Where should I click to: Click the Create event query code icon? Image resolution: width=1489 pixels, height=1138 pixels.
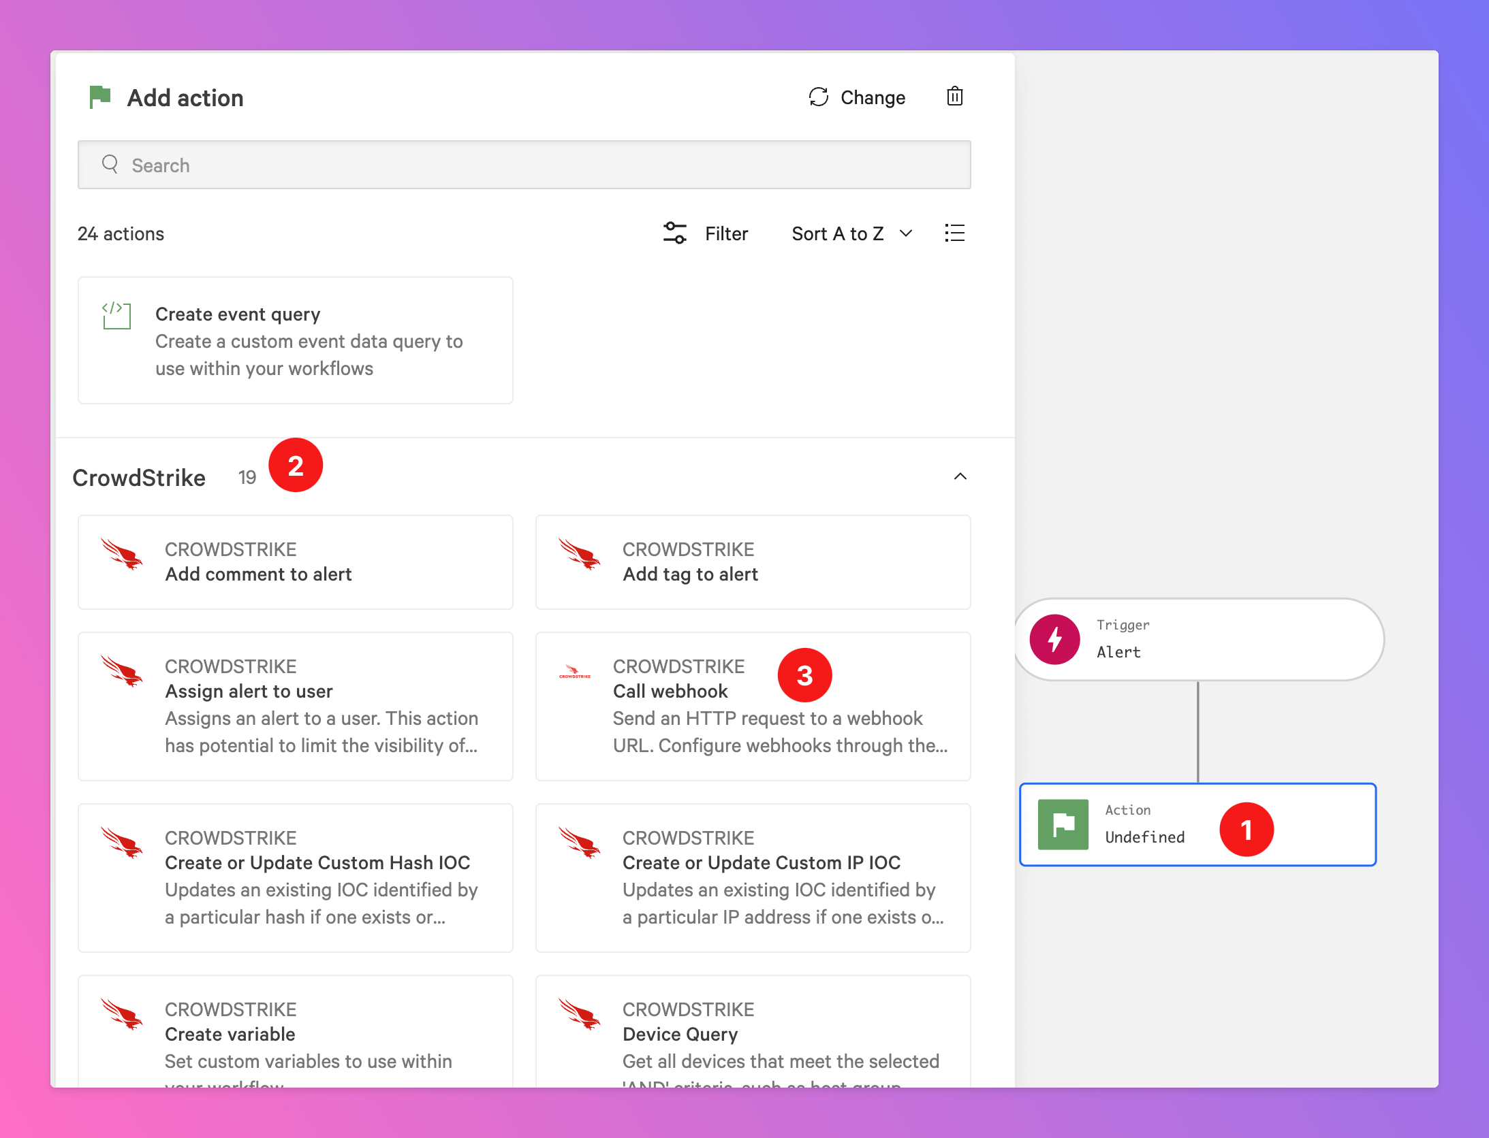click(116, 316)
